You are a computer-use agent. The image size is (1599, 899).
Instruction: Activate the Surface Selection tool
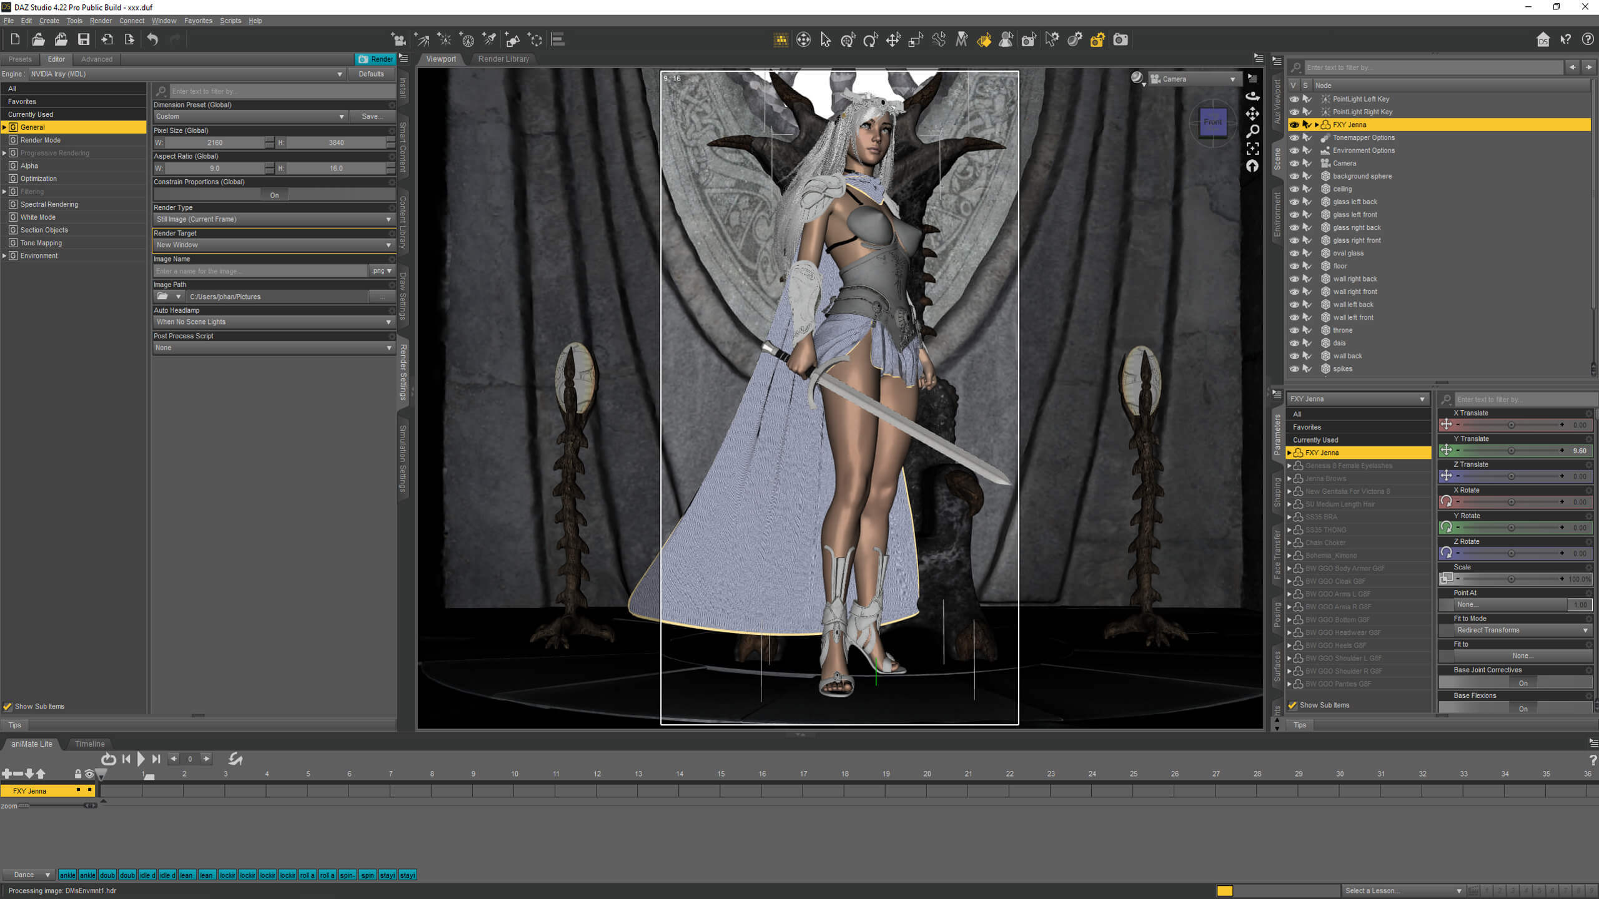click(983, 40)
